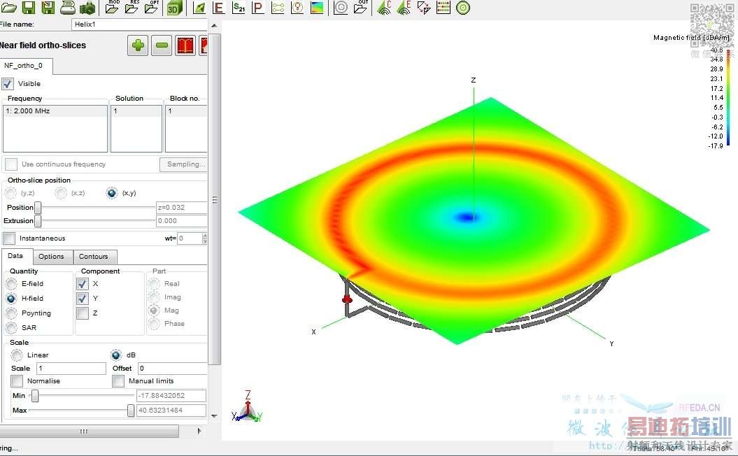The height and width of the screenshot is (456, 738).
Task: Click the green minus remove ortho-slice icon
Action: 162,46
